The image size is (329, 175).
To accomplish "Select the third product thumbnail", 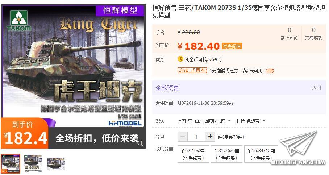I will pyautogui.click(x=56, y=163).
